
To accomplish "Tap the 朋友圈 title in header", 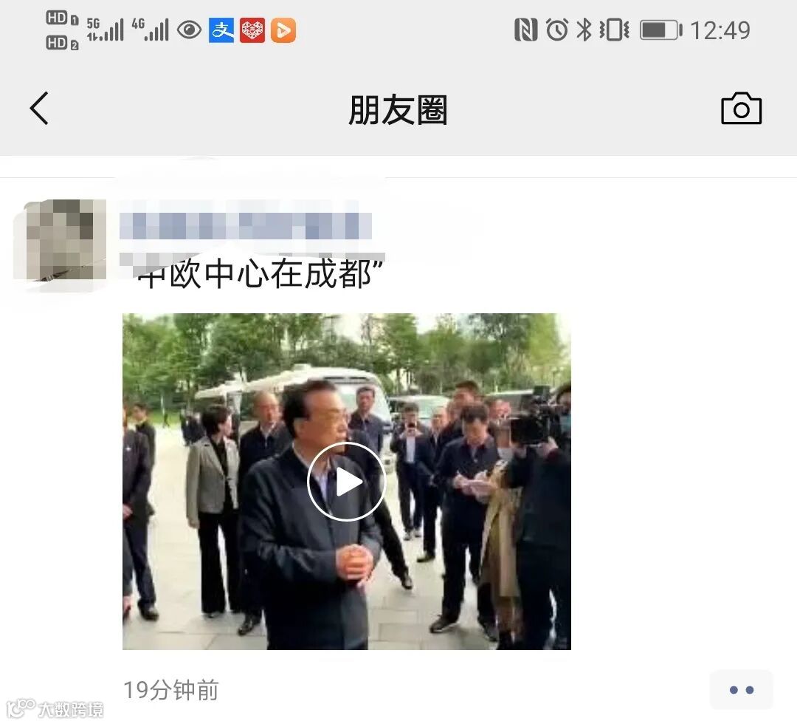I will [398, 110].
